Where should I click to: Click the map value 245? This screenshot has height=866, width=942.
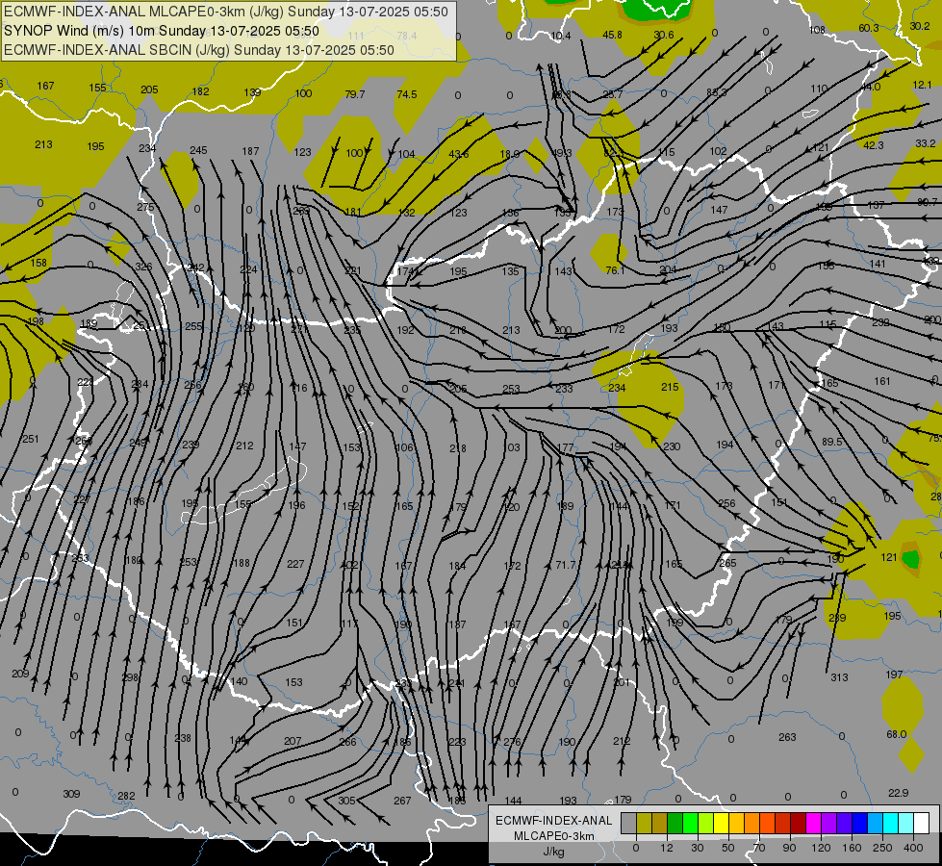click(198, 150)
